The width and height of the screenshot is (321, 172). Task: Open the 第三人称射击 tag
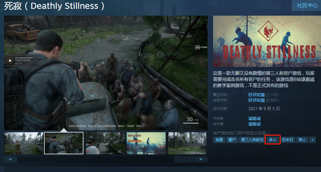252,140
